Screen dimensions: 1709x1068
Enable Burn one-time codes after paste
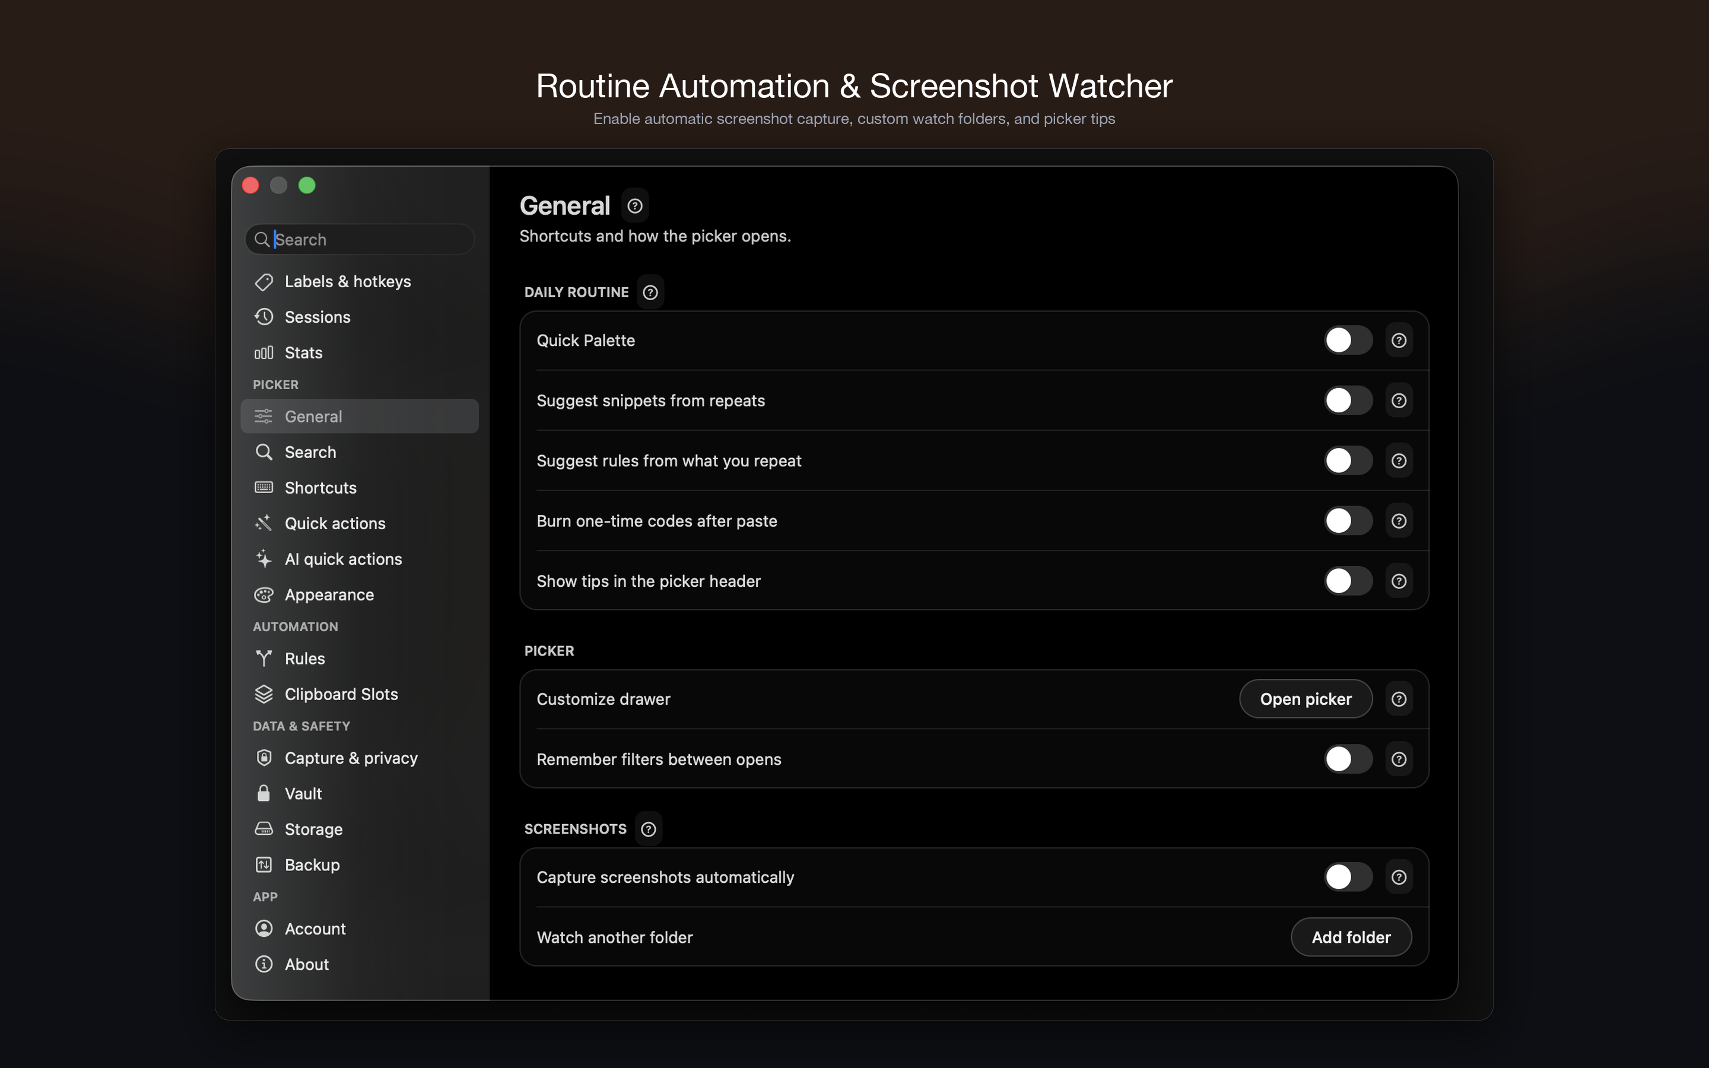(x=1348, y=520)
